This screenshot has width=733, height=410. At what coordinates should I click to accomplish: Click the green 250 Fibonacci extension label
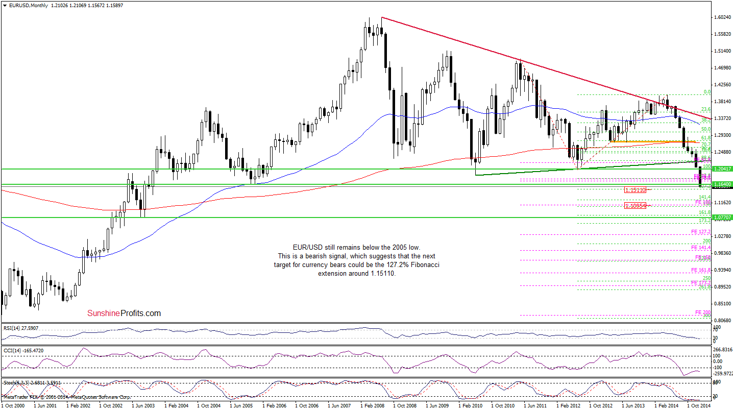(707, 278)
